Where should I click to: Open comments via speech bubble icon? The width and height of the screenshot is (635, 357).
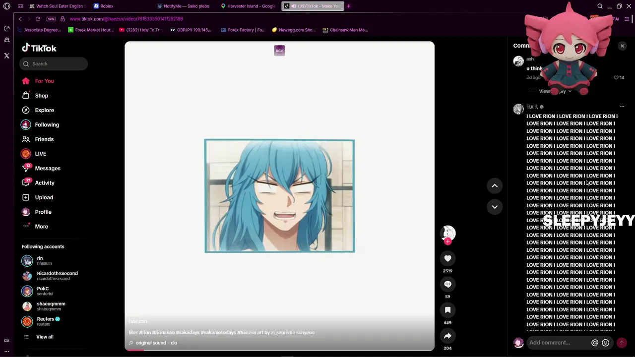coord(447,284)
